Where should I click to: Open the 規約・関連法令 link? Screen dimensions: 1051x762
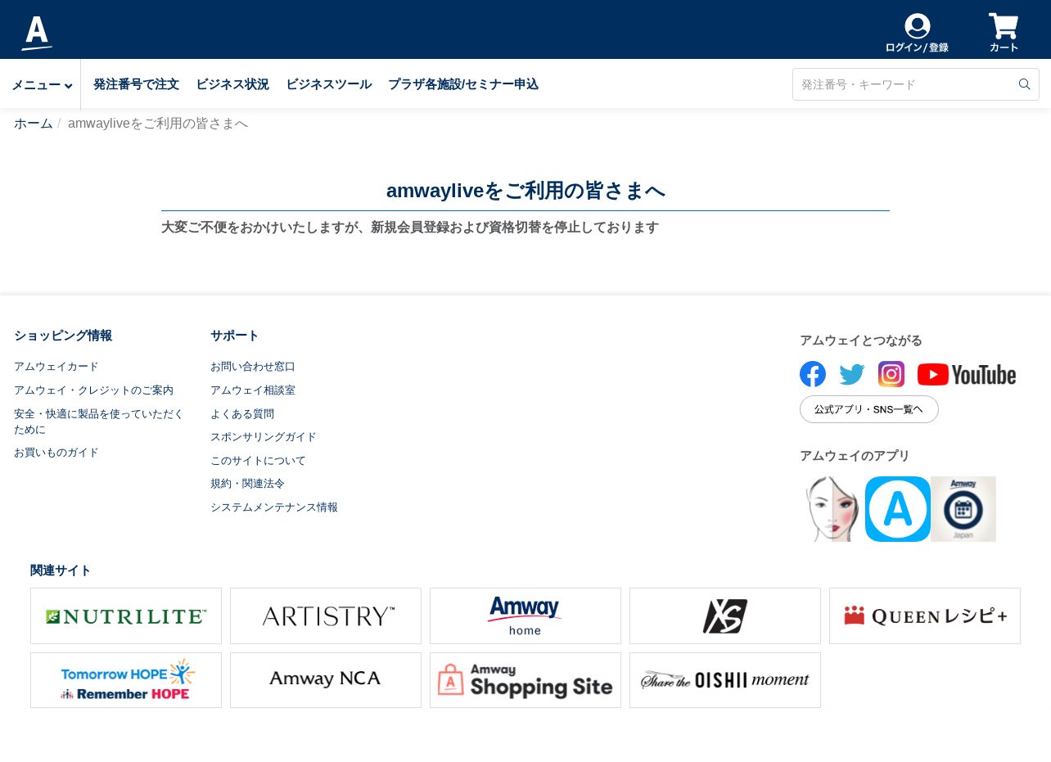(x=247, y=484)
